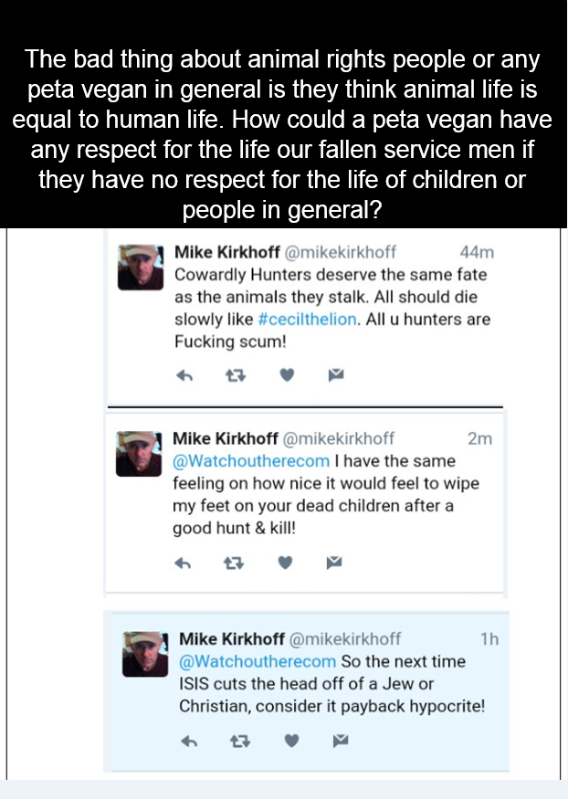Click the profile avatar on the 2m tweet

(140, 452)
